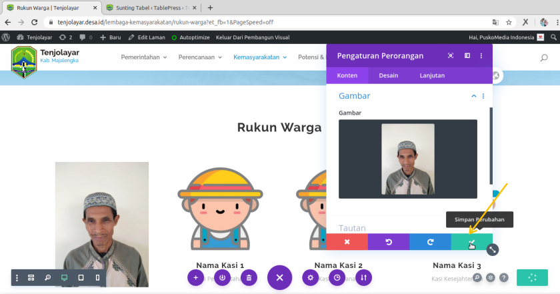
Task: Open Tenjolayar dashboard link in admin bar
Action: (35, 37)
